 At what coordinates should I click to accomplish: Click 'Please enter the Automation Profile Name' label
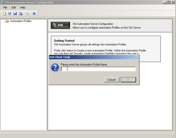pos(84,65)
